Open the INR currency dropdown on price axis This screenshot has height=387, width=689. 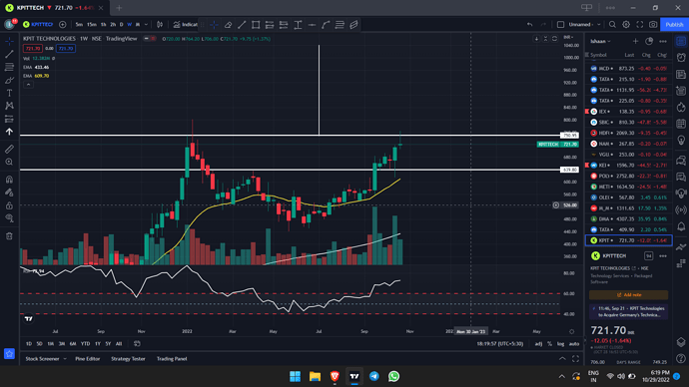(568, 37)
